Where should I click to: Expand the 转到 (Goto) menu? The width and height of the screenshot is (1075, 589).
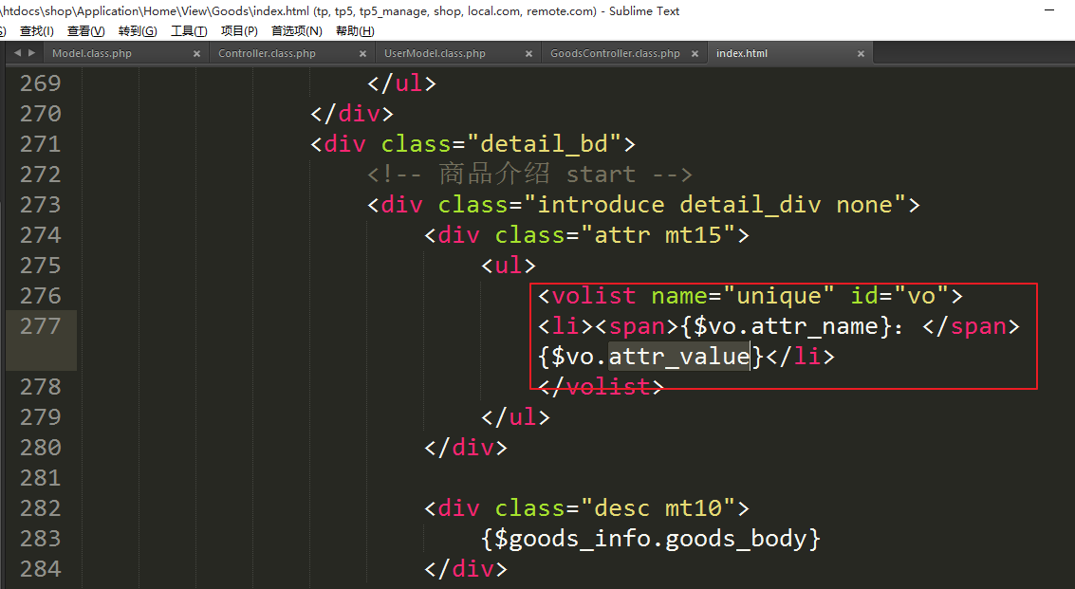(x=138, y=31)
